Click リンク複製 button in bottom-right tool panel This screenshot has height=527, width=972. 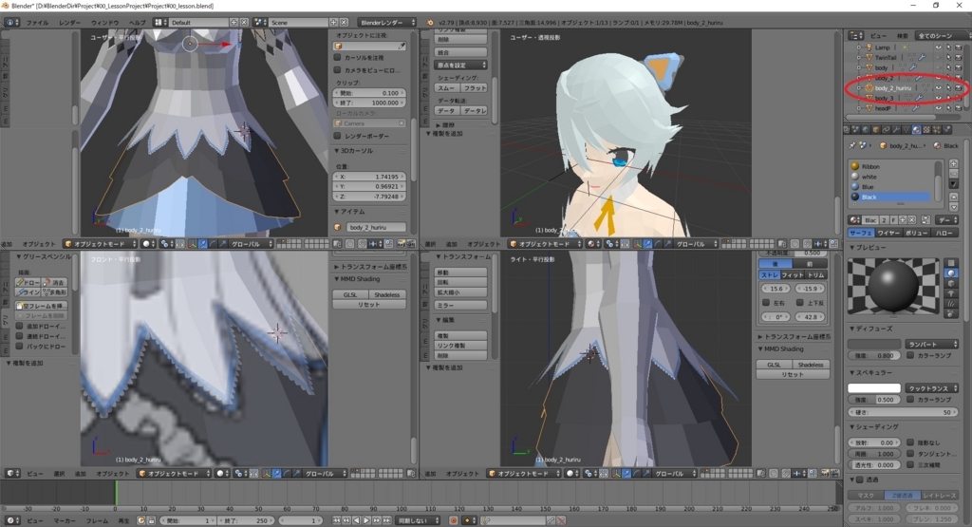coord(460,346)
